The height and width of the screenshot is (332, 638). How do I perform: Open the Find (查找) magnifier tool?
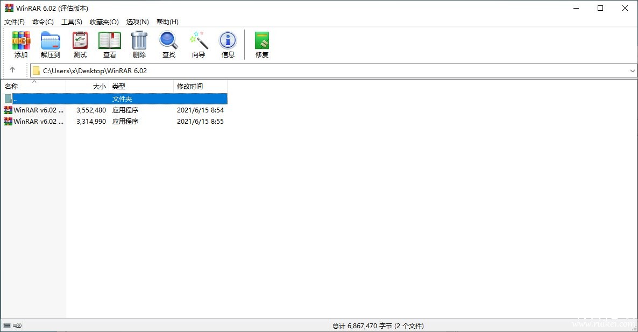[169, 44]
